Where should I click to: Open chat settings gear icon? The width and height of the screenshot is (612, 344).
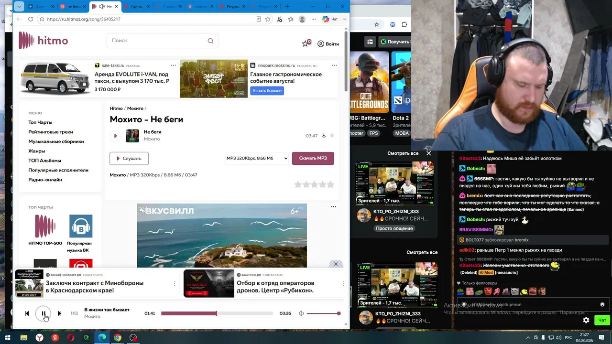point(586,320)
